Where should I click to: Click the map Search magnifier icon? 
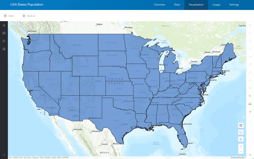point(250,96)
